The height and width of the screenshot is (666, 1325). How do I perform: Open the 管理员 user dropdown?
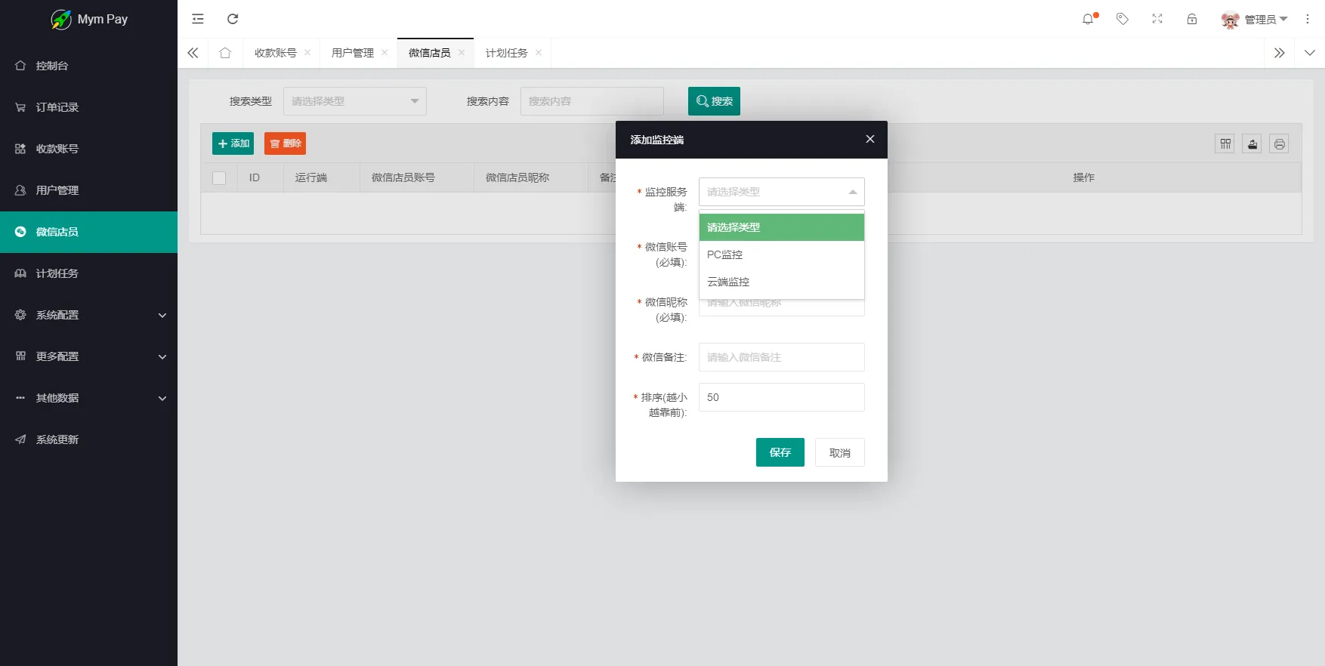tap(1255, 20)
